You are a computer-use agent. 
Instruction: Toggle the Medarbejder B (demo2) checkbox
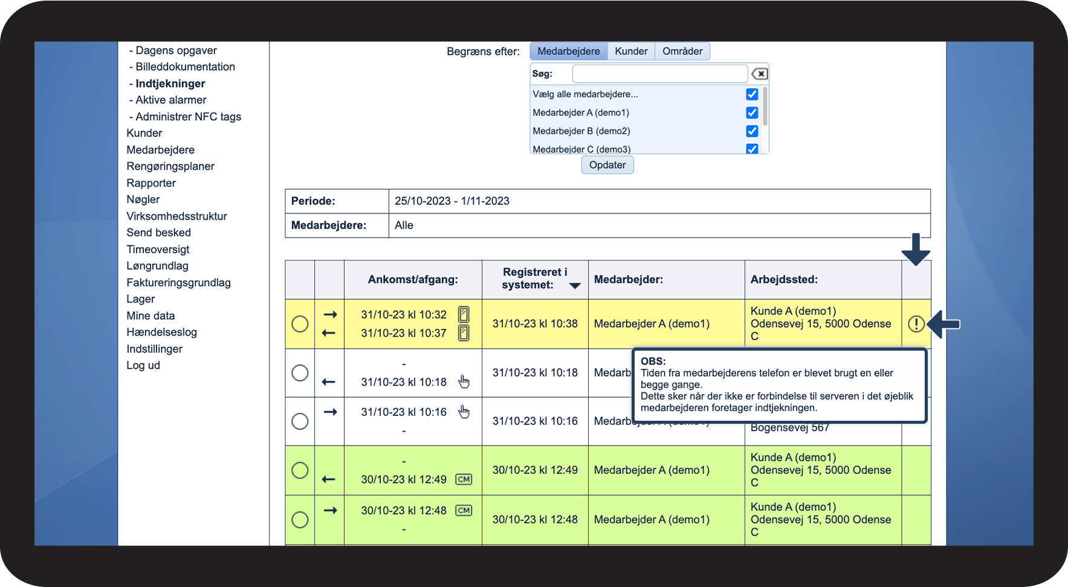point(752,131)
